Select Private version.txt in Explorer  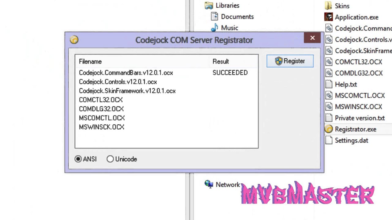[x=360, y=118]
